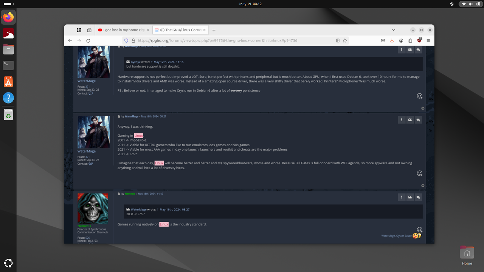Image resolution: width=484 pixels, height=272 pixels.
Task: Quote the May 16th WaterMage post
Action: pos(410,120)
